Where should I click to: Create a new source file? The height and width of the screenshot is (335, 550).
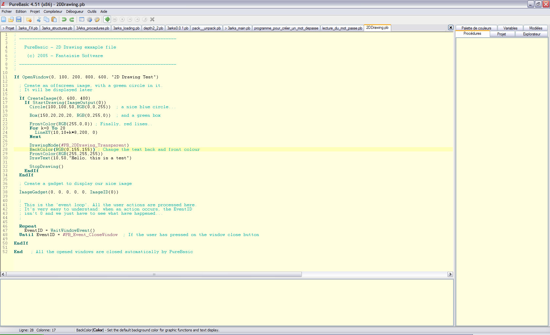pyautogui.click(x=4, y=20)
